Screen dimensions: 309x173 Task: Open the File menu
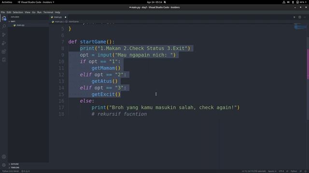(x=3, y=12)
